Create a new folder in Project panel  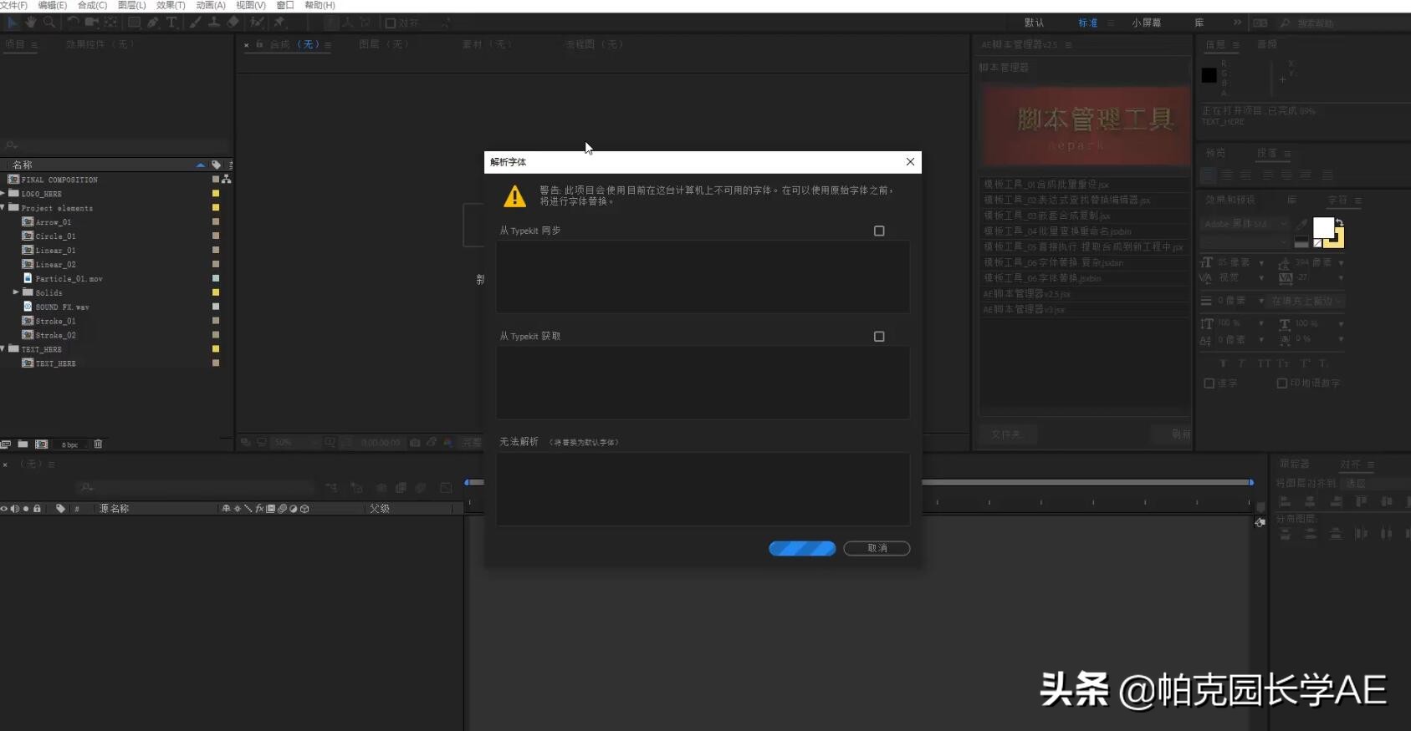tap(23, 444)
